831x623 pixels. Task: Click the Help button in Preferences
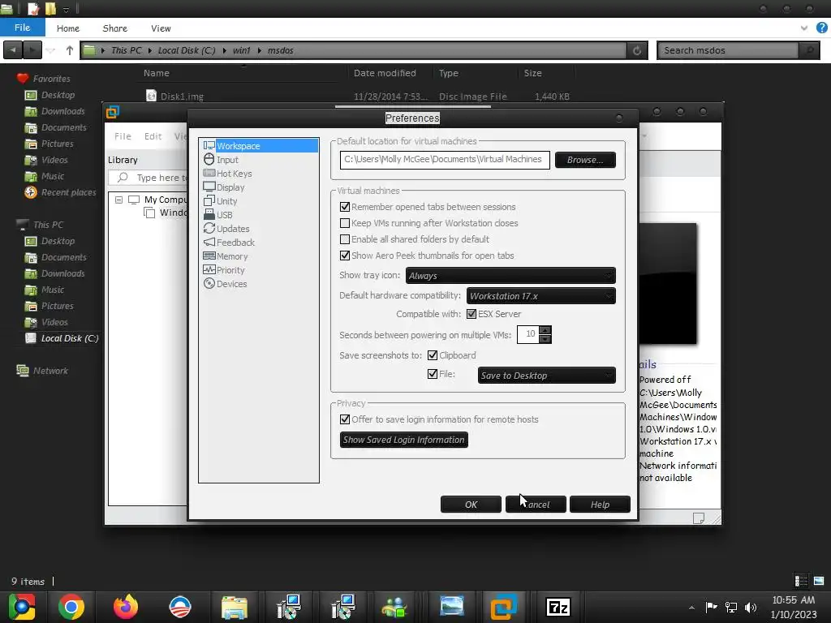(x=600, y=505)
